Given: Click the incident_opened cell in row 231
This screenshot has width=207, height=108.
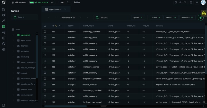Looking at the screenshot, I should 91,67.
